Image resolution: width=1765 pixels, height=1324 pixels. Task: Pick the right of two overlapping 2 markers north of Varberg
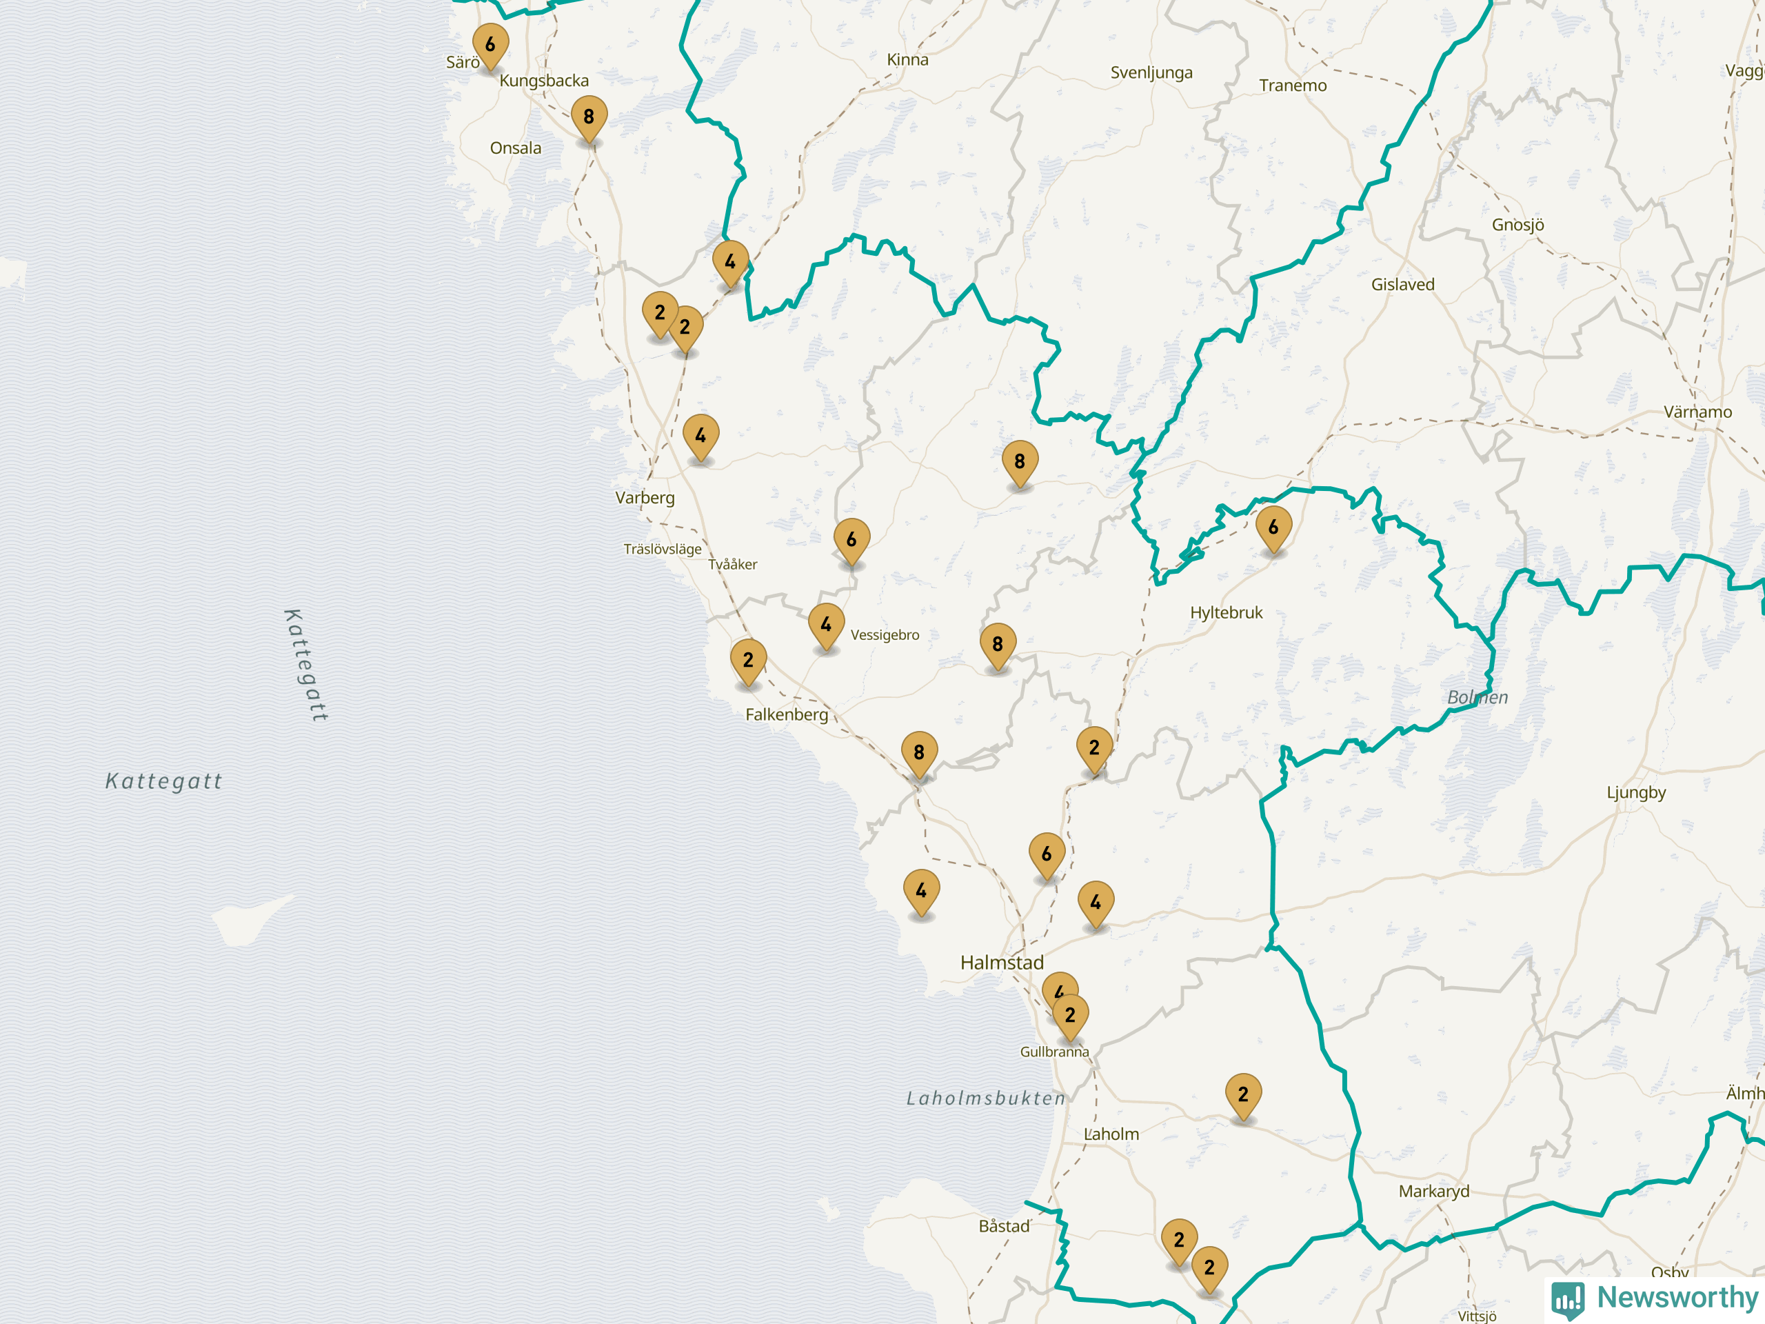(685, 329)
